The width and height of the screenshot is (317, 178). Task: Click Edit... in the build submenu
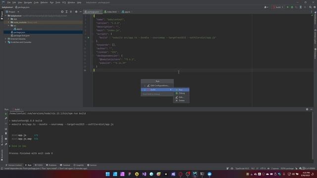point(181,97)
